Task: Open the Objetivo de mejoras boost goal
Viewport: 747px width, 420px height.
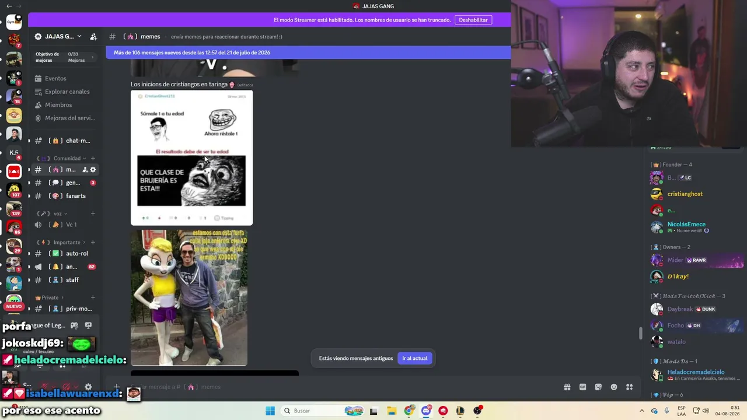Action: [64, 57]
